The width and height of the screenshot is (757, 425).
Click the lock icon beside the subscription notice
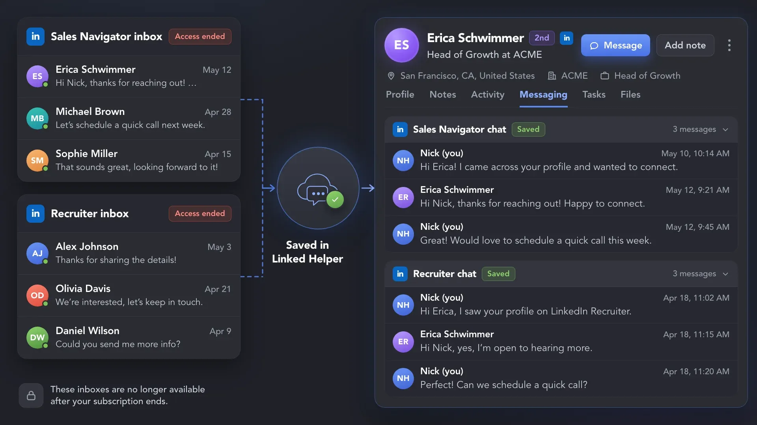tap(31, 395)
